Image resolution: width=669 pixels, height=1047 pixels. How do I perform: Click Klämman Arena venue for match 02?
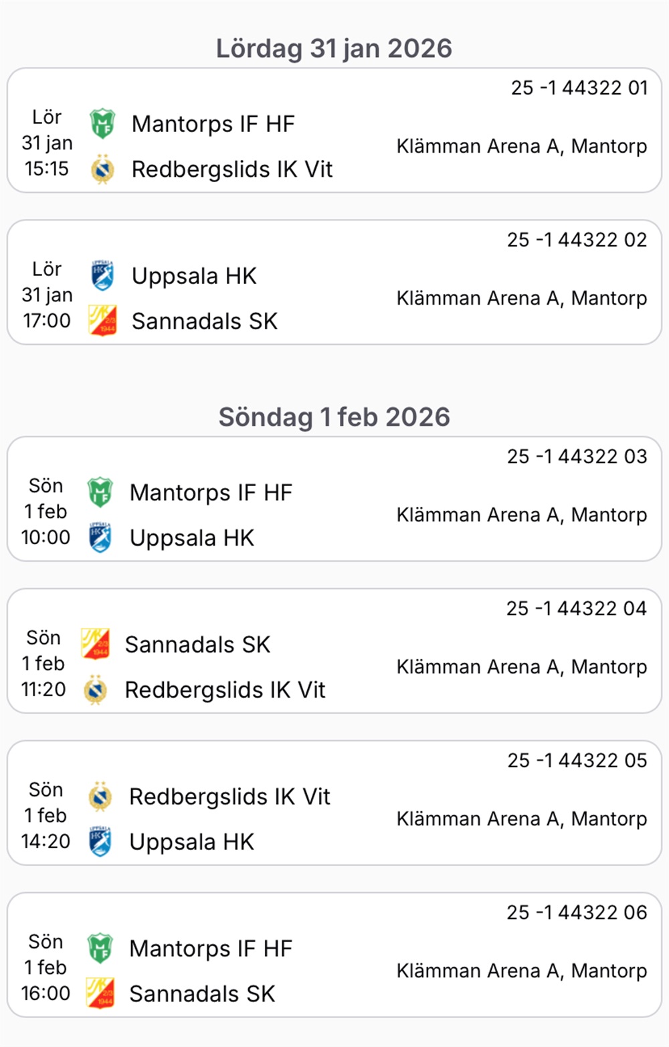[521, 298]
